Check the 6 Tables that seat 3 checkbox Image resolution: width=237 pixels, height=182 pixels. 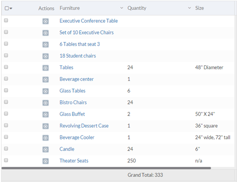pos(6,43)
